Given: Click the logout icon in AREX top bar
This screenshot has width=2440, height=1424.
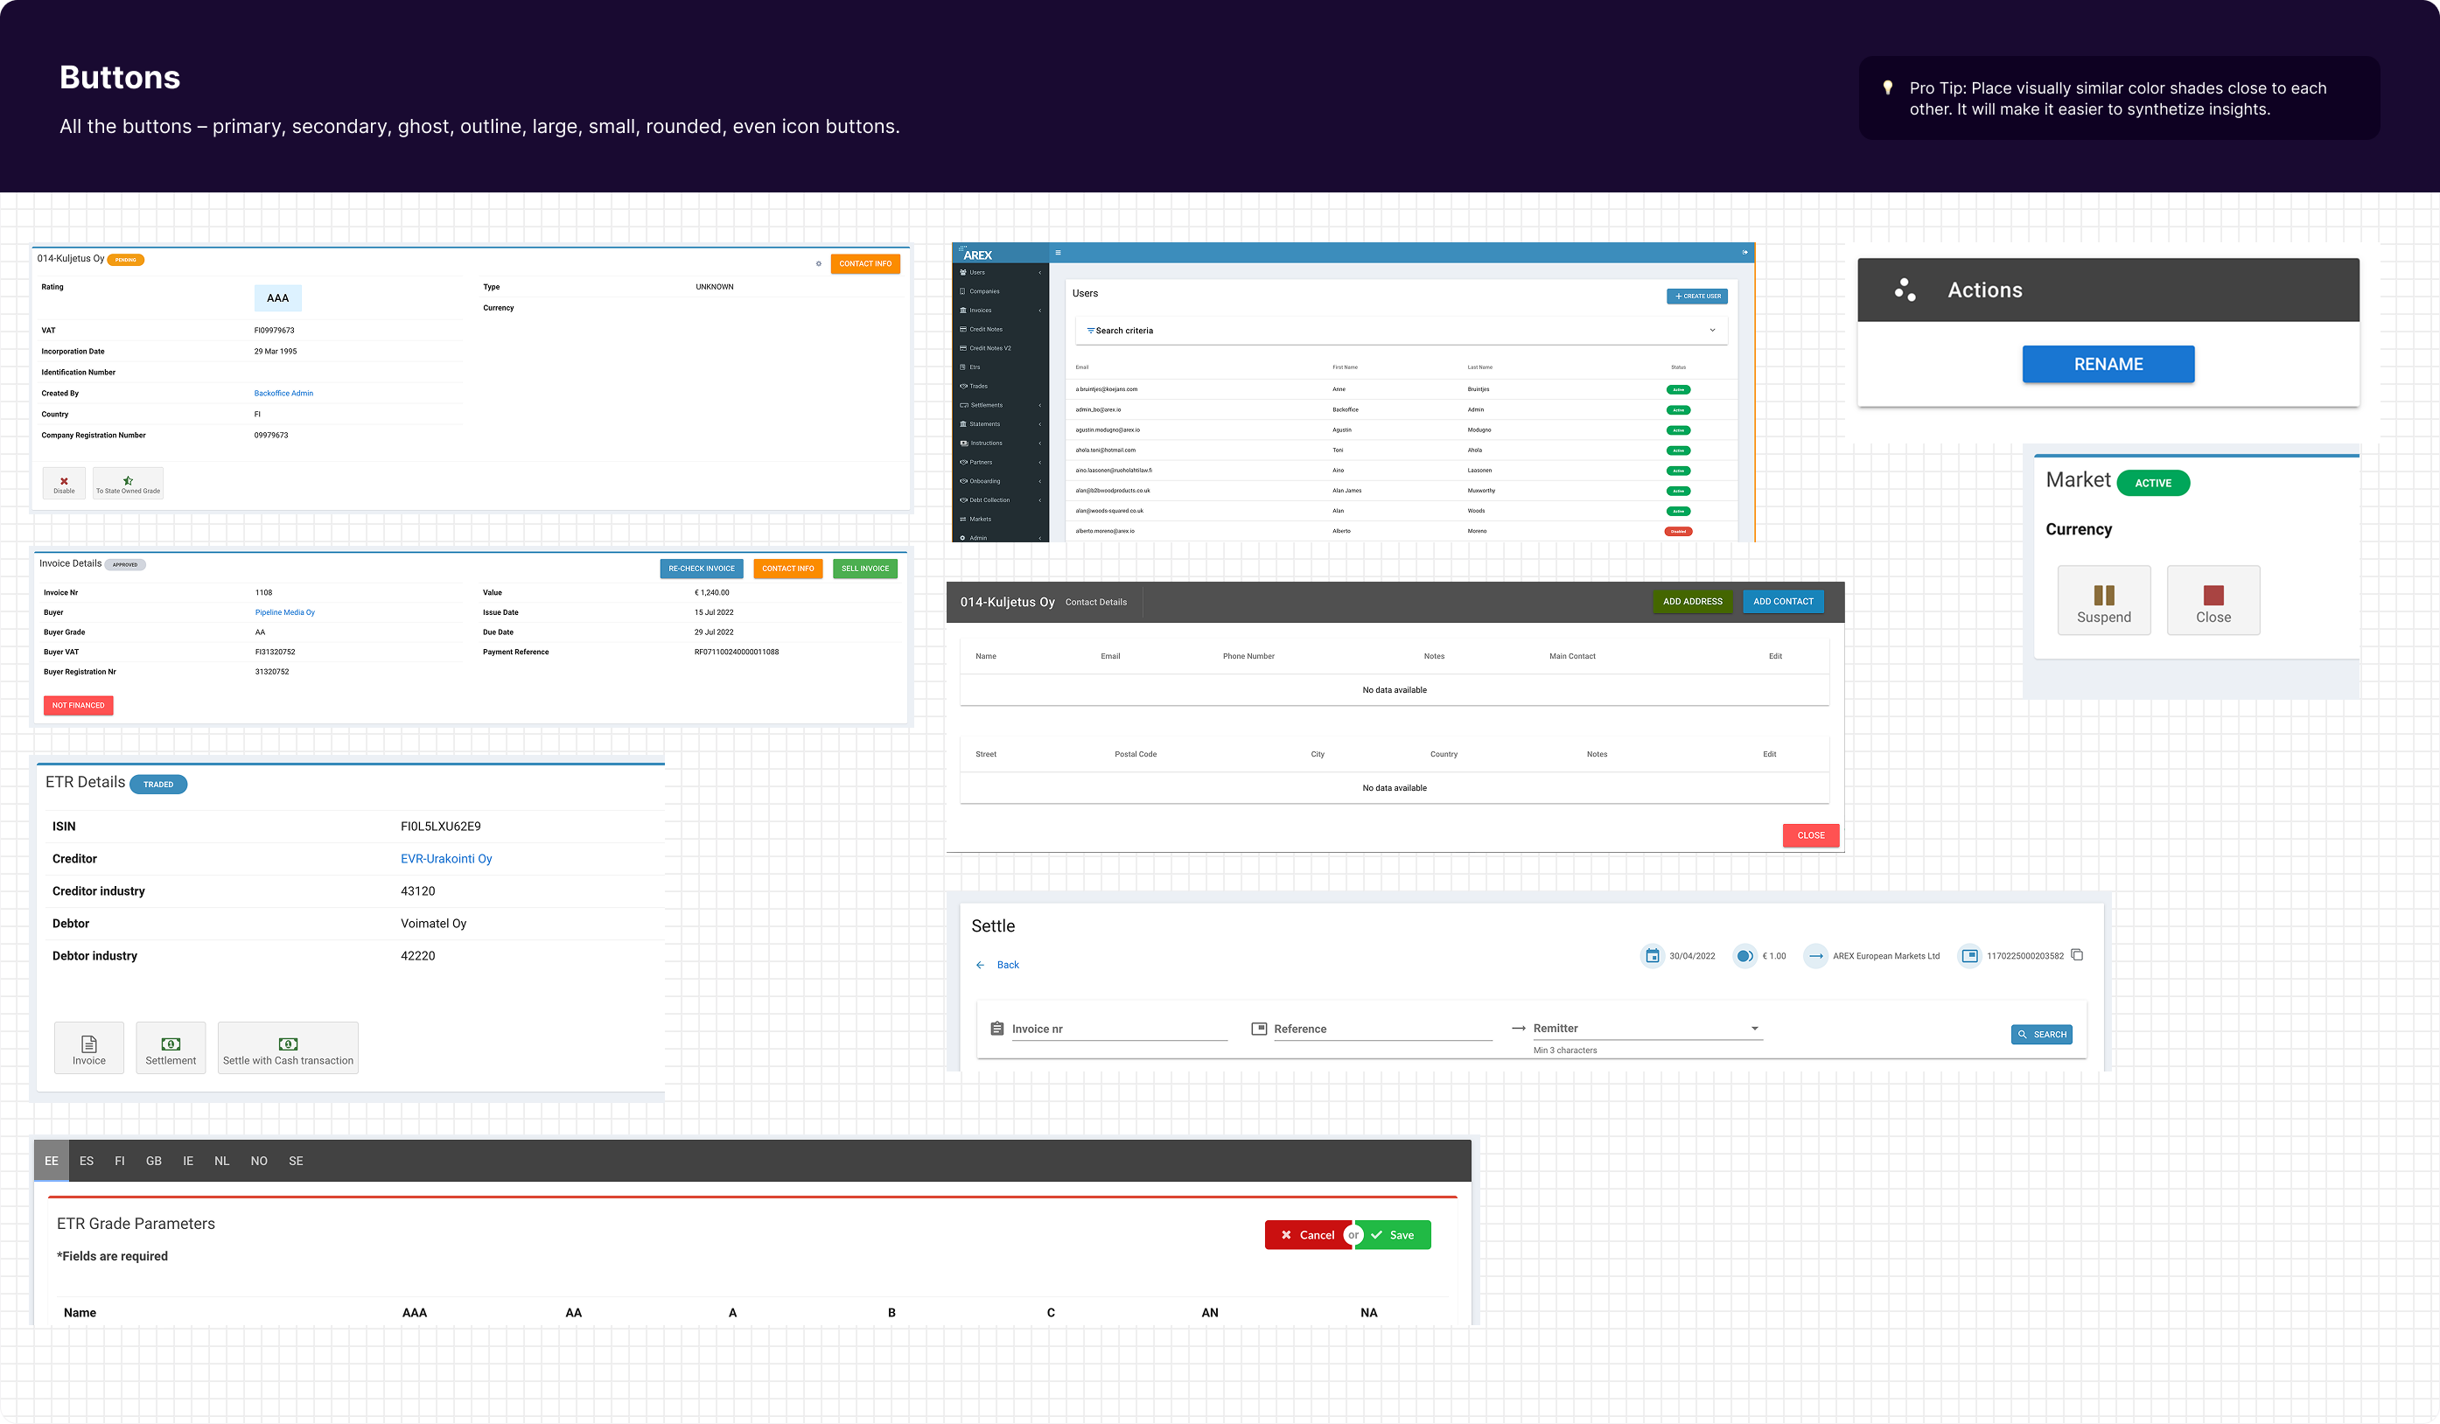Looking at the screenshot, I should pyautogui.click(x=1744, y=253).
